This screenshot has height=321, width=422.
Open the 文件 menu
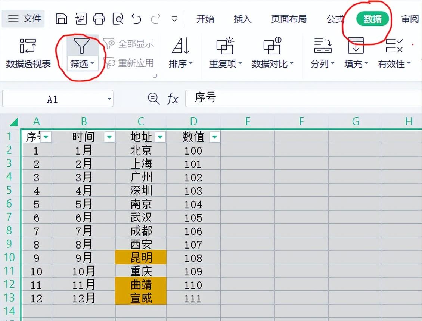pos(24,19)
